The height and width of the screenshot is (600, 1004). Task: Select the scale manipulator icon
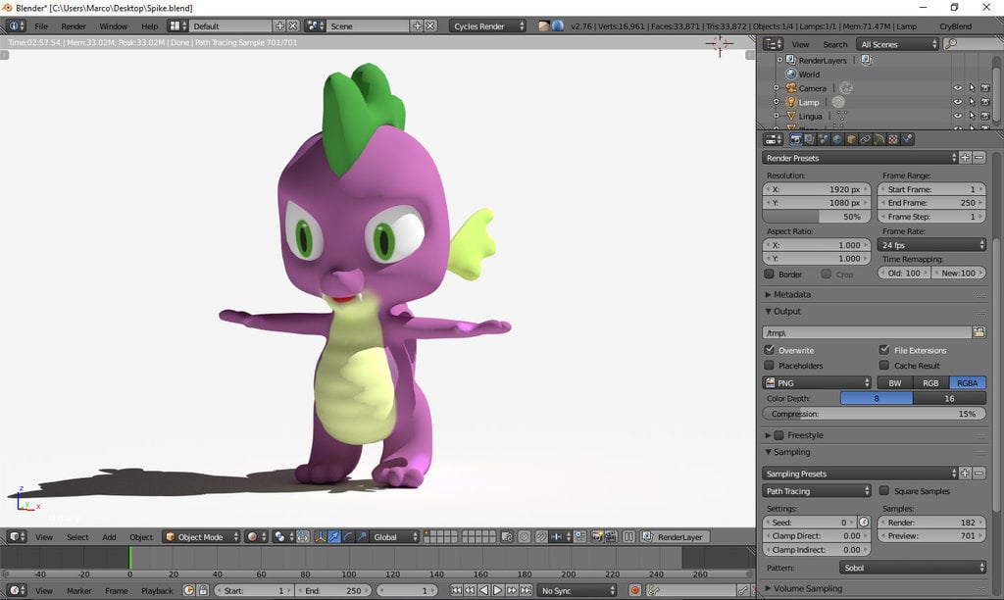pos(363,536)
